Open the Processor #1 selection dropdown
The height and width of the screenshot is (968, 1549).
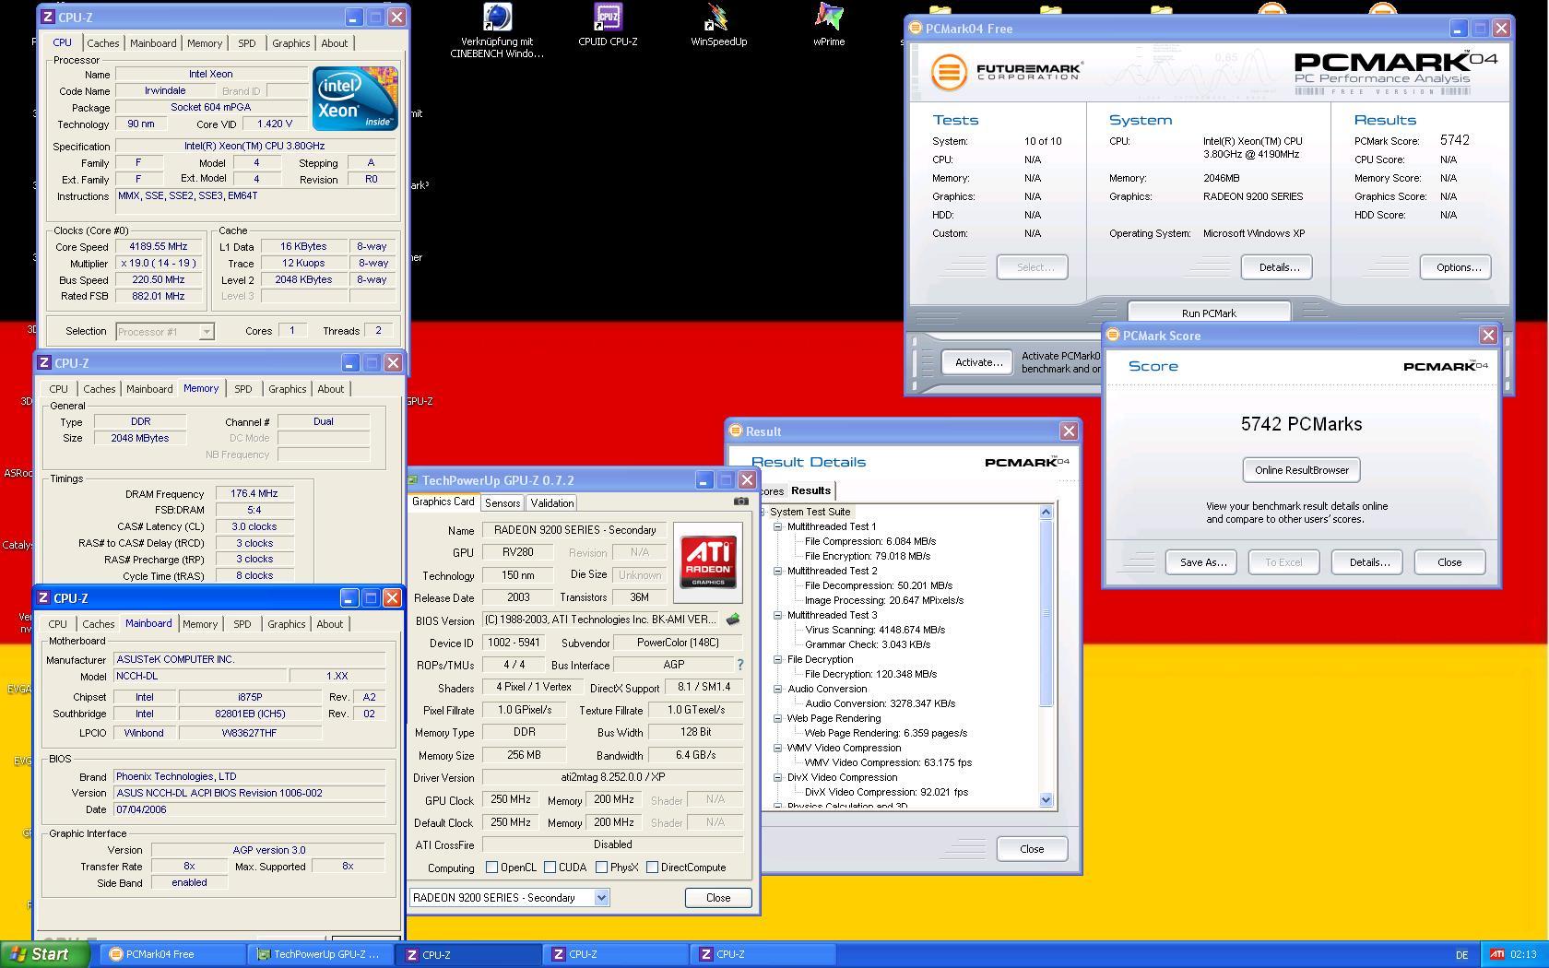pyautogui.click(x=207, y=332)
